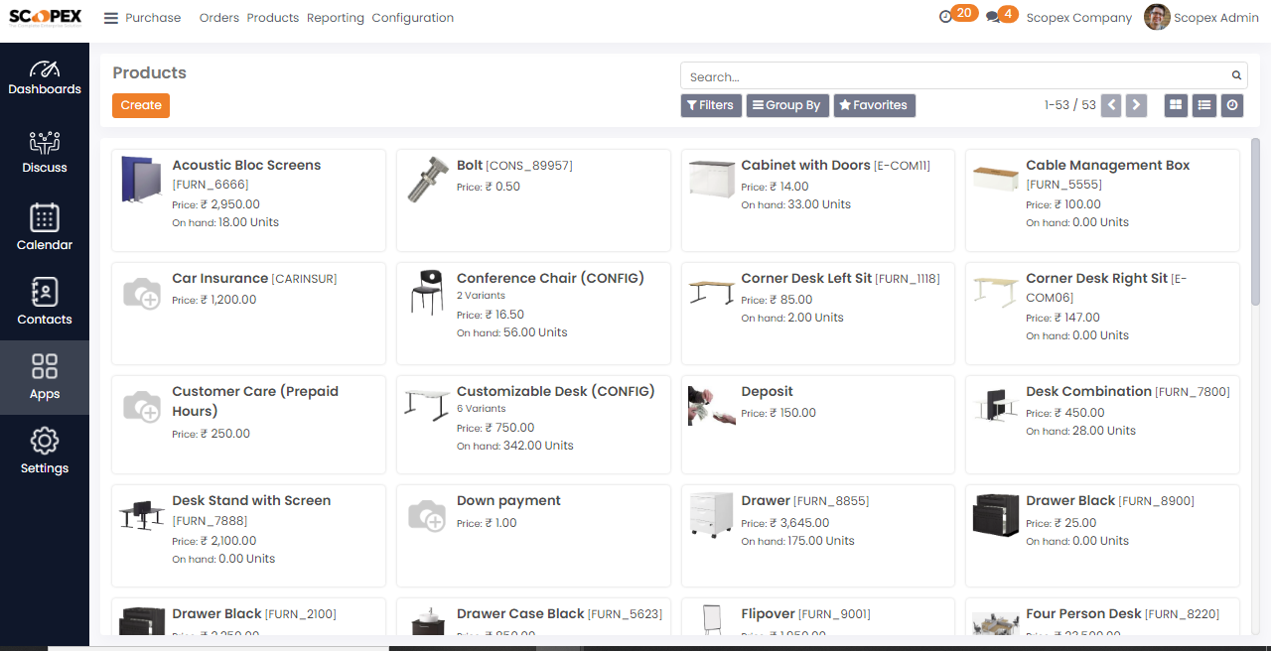Open Cable Management Box product
The height and width of the screenshot is (651, 1271).
[x=1102, y=200]
